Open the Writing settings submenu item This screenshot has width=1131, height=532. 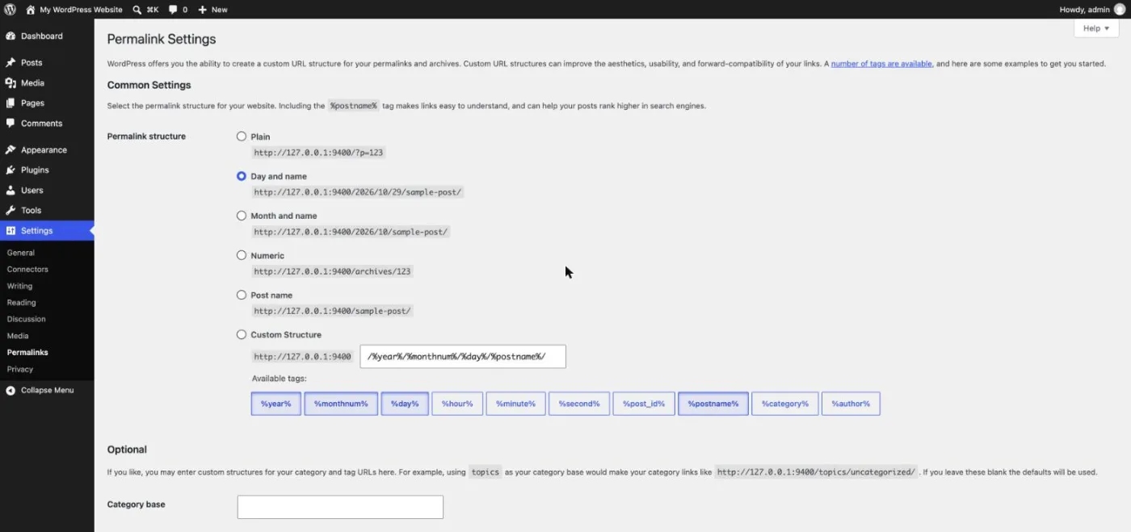pyautogui.click(x=19, y=286)
